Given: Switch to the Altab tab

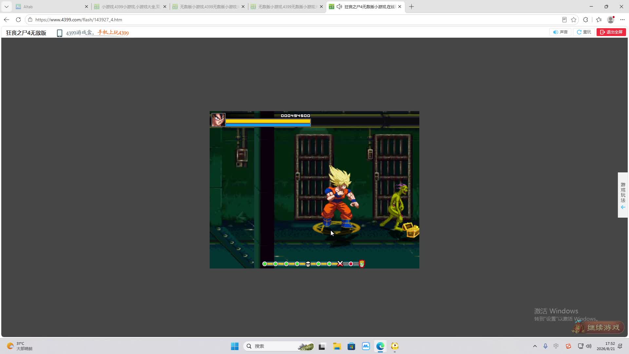Looking at the screenshot, I should coord(52,7).
